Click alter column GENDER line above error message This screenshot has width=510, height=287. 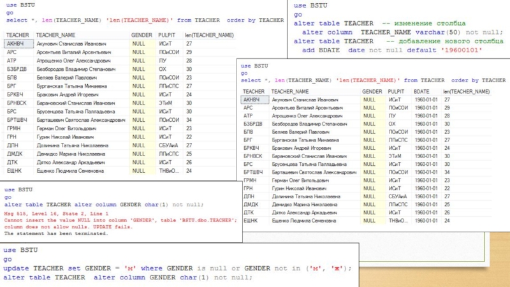[x=103, y=205]
